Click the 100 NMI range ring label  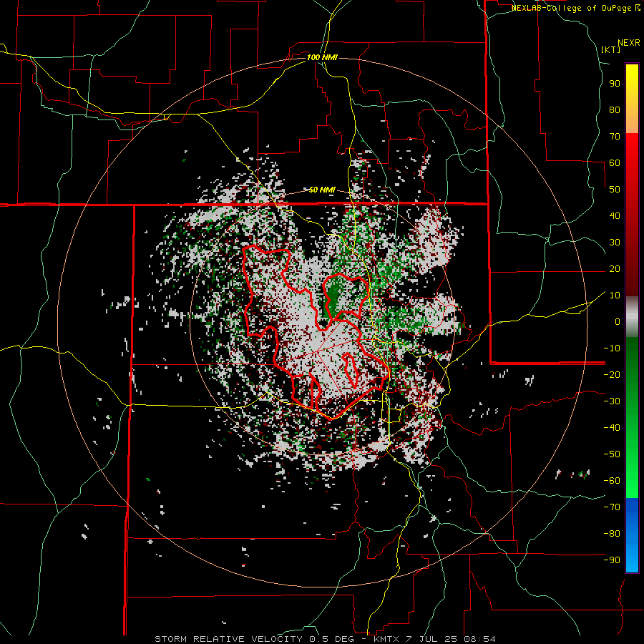[x=322, y=57]
